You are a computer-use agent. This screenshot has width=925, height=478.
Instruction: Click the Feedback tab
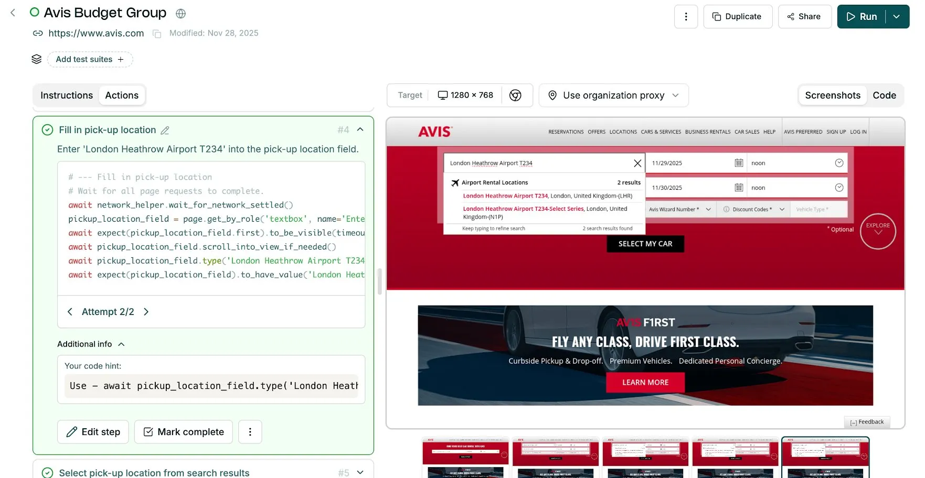pyautogui.click(x=867, y=422)
